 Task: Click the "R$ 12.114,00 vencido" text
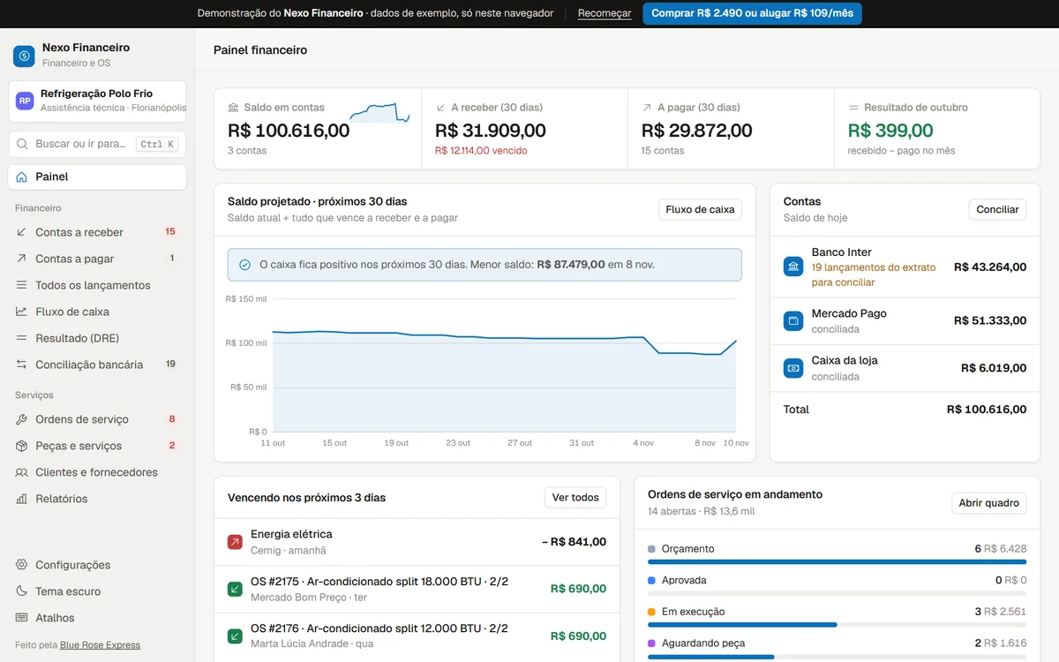pyautogui.click(x=481, y=151)
